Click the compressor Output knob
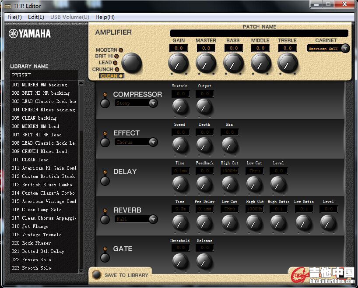The height and width of the screenshot is (288, 358). click(x=204, y=107)
